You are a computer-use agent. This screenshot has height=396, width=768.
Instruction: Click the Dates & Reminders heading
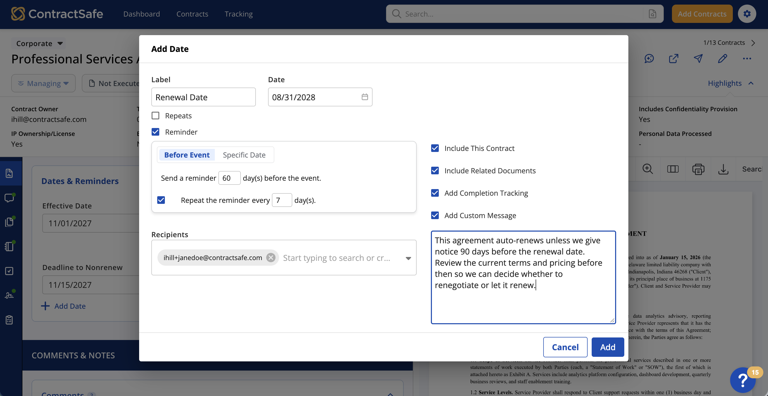click(80, 181)
